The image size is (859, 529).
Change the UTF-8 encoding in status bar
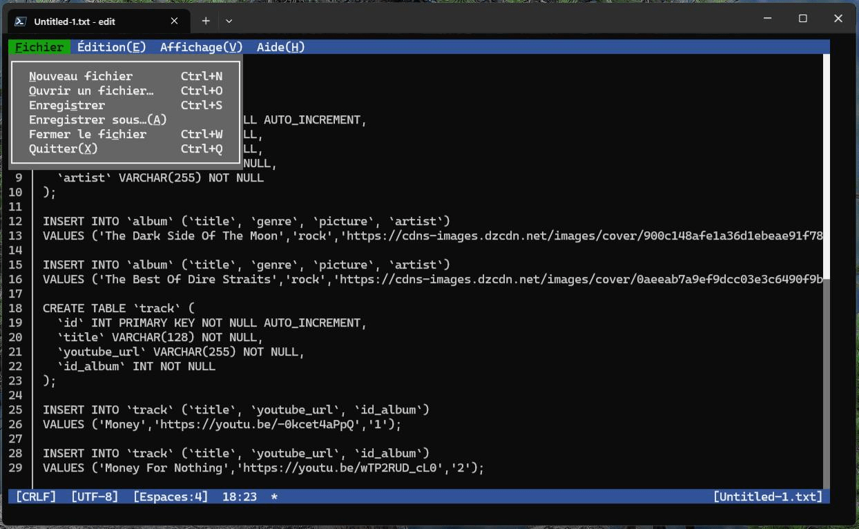pos(95,497)
